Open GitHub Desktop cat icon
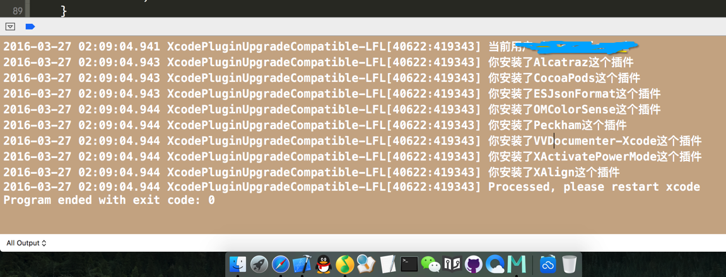The width and height of the screenshot is (726, 277). coord(473,264)
